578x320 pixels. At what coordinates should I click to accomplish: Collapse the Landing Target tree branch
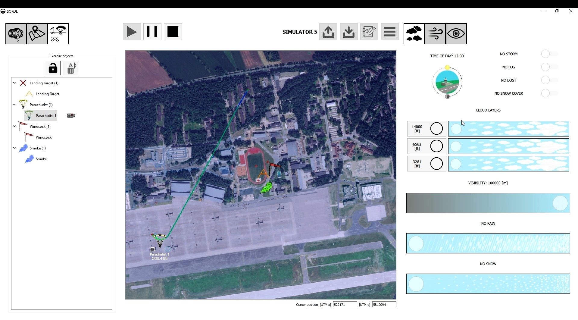point(14,83)
